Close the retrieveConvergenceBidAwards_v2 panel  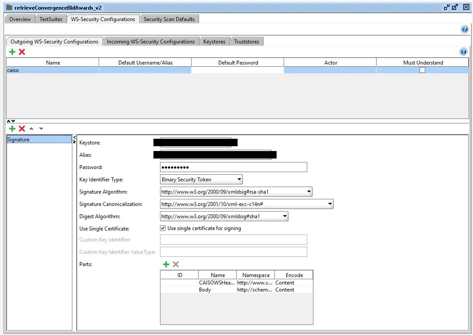click(466, 7)
